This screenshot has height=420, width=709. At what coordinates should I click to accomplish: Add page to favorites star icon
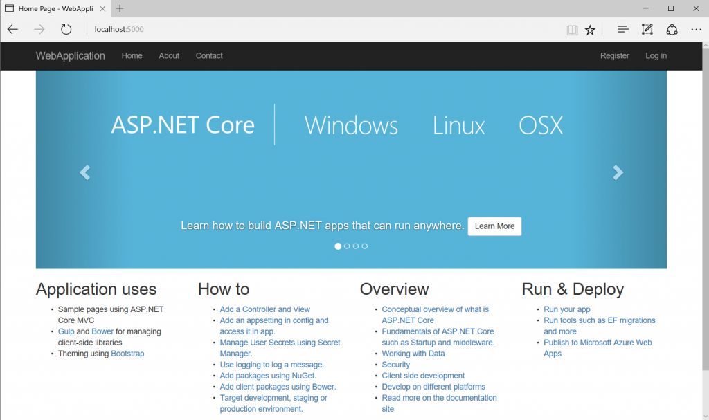point(590,30)
